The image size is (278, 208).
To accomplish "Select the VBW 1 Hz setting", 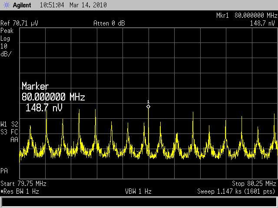I will (139, 191).
